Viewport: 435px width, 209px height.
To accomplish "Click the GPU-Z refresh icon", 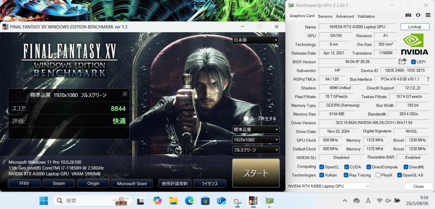I will (x=418, y=15).
